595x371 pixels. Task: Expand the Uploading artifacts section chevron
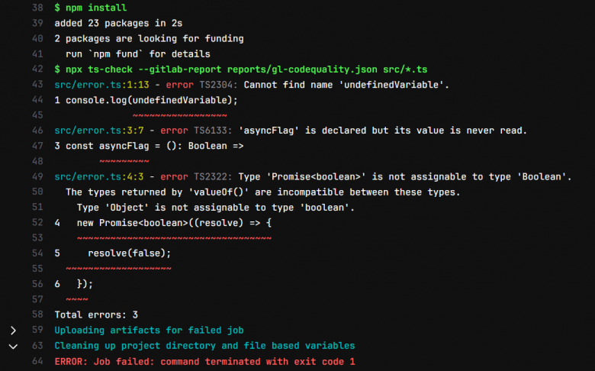click(13, 331)
